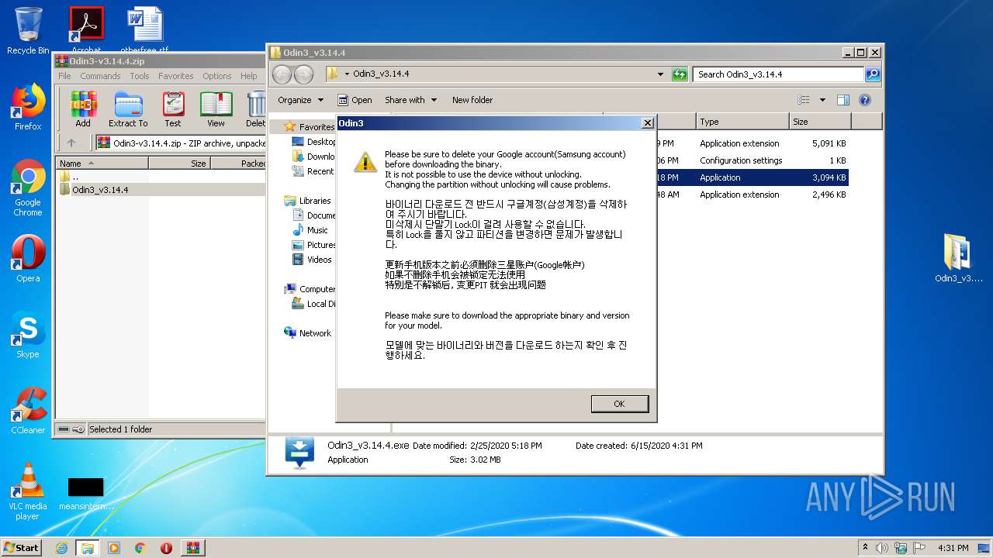Open Explorer help icon
Screen dimensions: 993x558
click(x=865, y=100)
